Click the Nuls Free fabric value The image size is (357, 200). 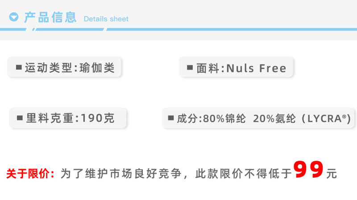point(257,68)
